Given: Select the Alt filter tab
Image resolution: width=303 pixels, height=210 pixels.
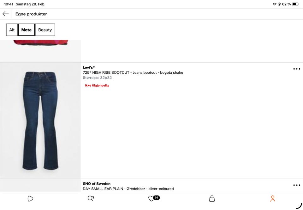Looking at the screenshot, I should pos(12,30).
